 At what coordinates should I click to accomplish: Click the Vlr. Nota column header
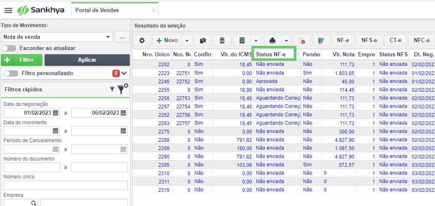coord(339,55)
